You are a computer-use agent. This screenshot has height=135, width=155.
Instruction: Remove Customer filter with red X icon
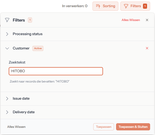coord(147,48)
